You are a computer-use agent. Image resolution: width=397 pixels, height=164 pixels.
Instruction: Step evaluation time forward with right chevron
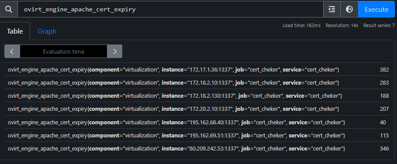coord(115,51)
